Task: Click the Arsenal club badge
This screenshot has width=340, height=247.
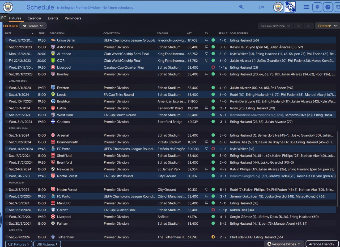Action: pos(53,135)
